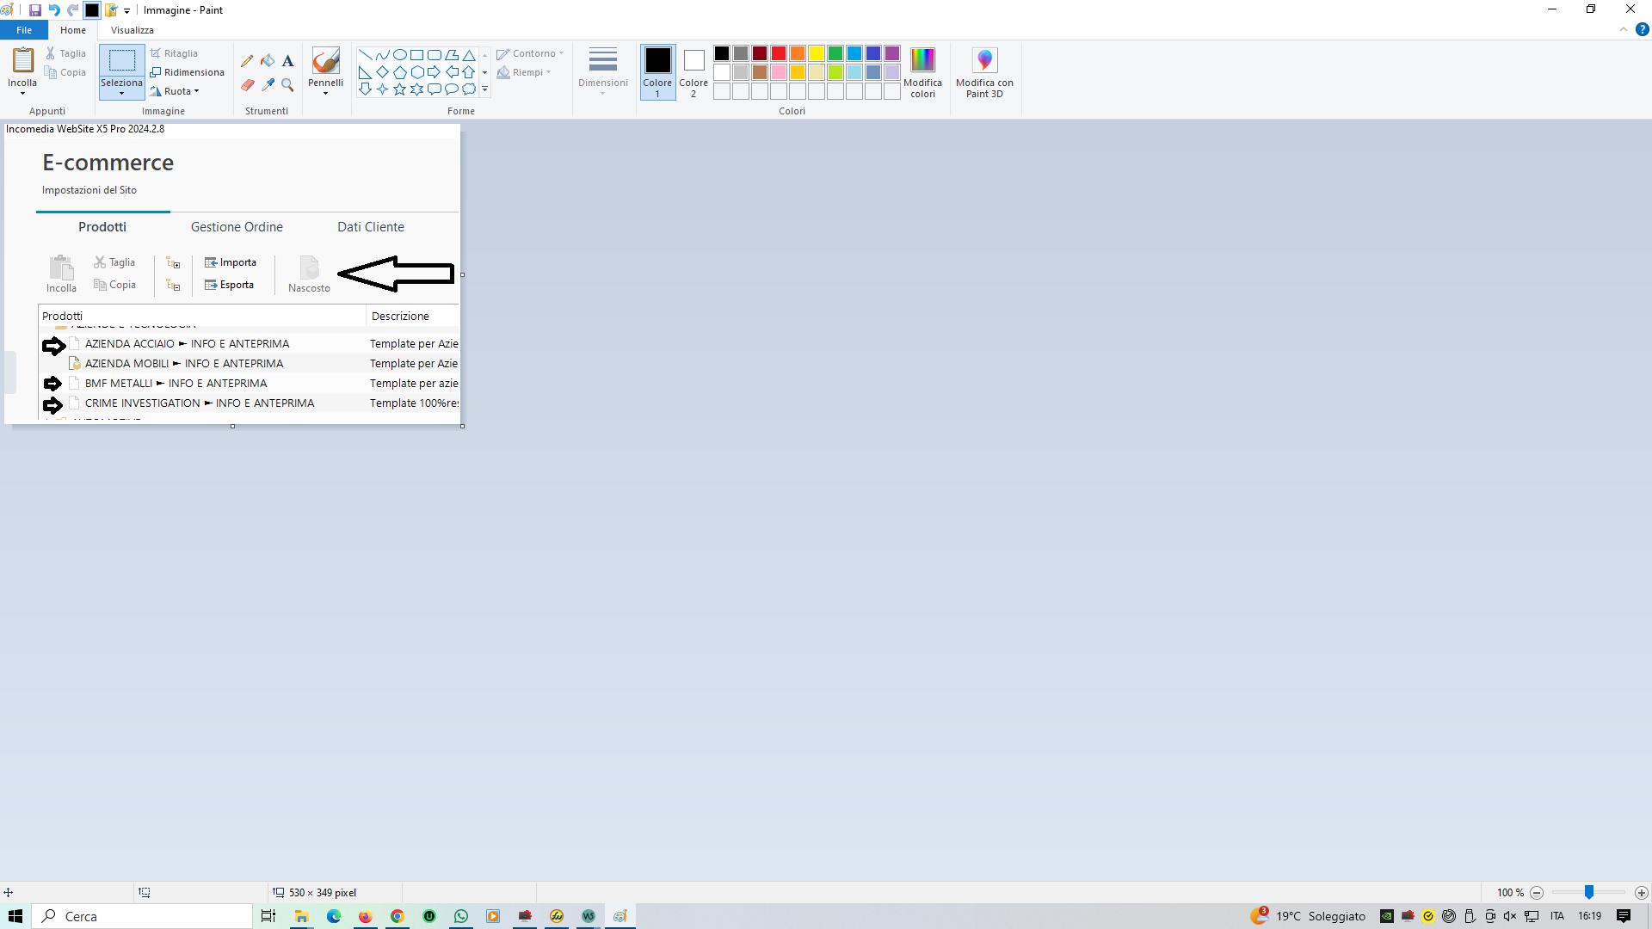1652x929 pixels.
Task: Activate the Colore 1 selector
Action: tap(657, 72)
